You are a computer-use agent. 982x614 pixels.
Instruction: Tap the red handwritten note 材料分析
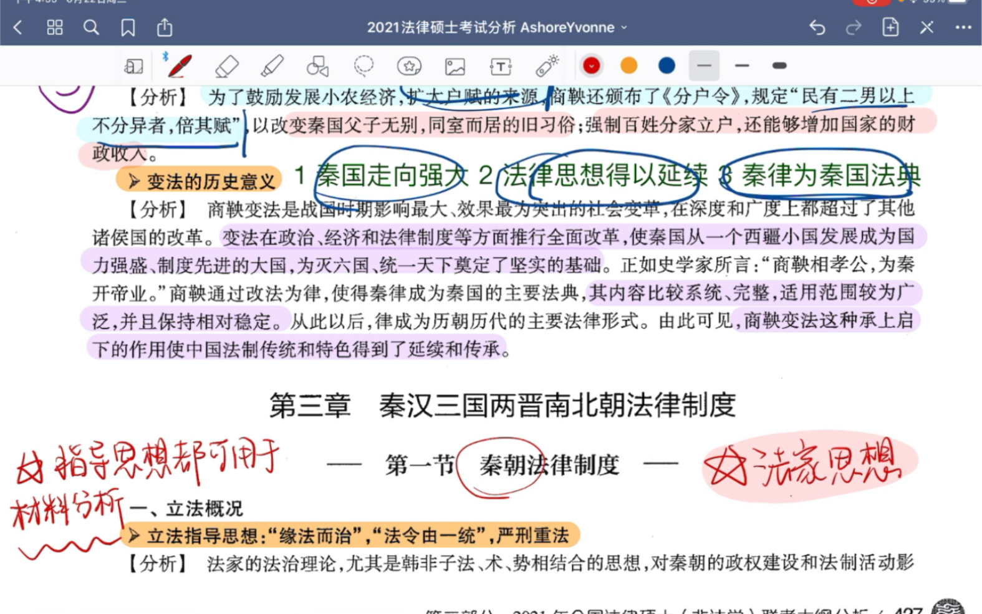pos(66,511)
